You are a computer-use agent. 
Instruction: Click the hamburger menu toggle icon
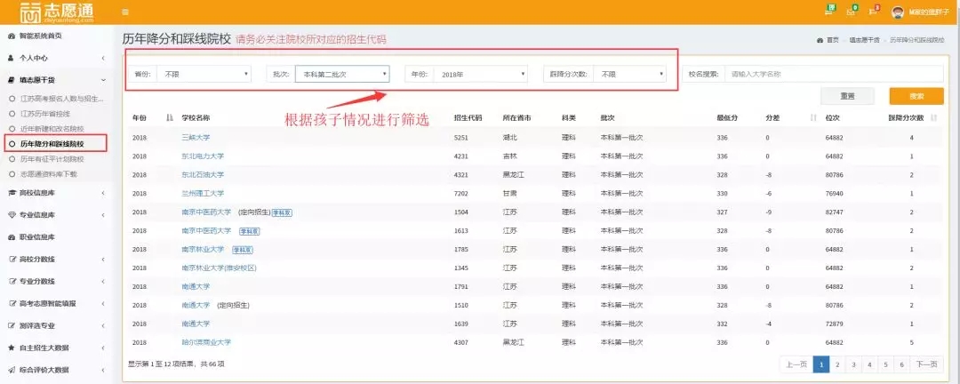pyautogui.click(x=125, y=12)
